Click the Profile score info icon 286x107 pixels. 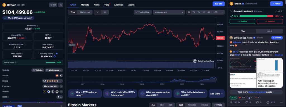pos(15,63)
